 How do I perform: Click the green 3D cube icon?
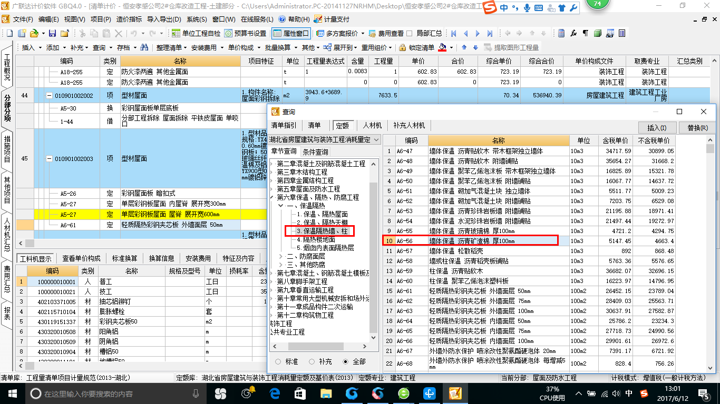(x=597, y=33)
